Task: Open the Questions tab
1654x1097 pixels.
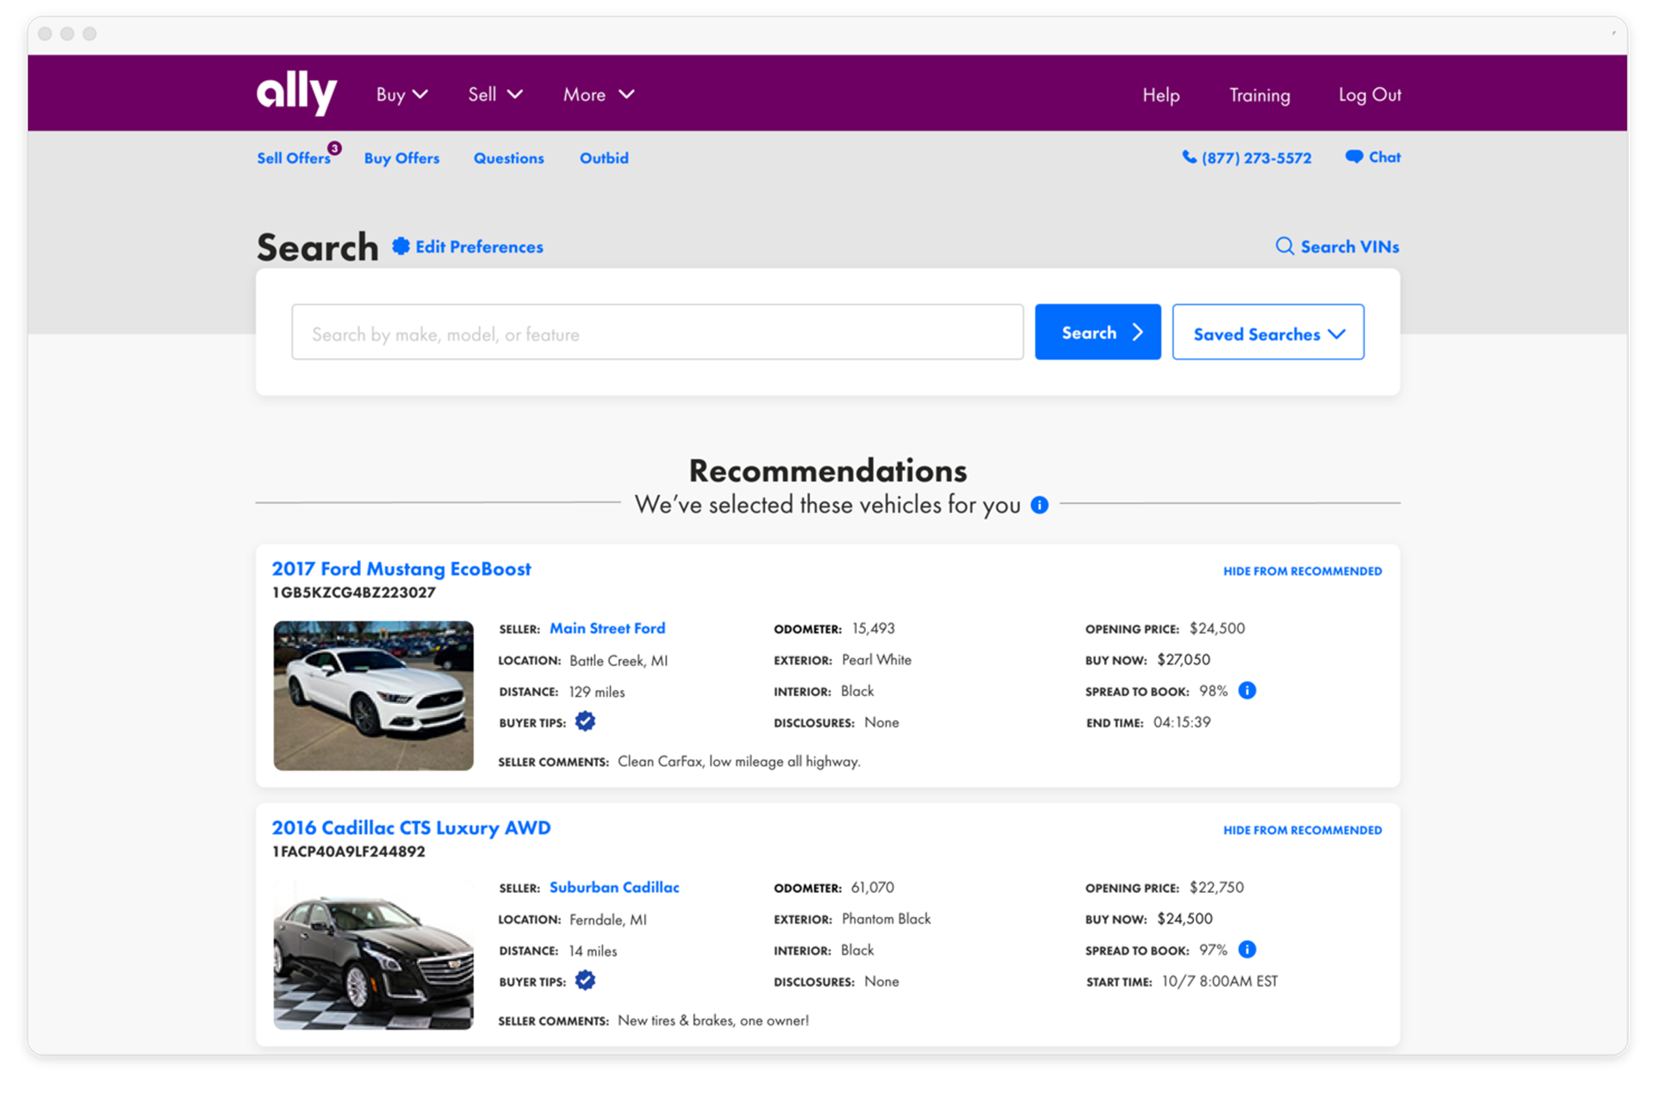Action: click(508, 159)
